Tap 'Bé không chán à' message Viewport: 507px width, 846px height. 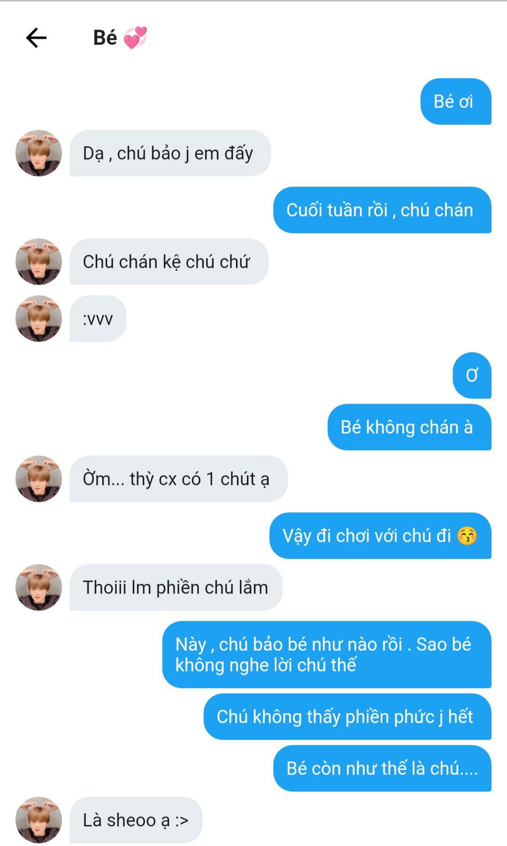pyautogui.click(x=409, y=427)
